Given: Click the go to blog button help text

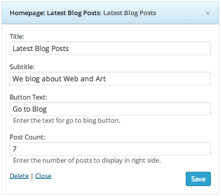Looking at the screenshot, I should pos(67,121).
